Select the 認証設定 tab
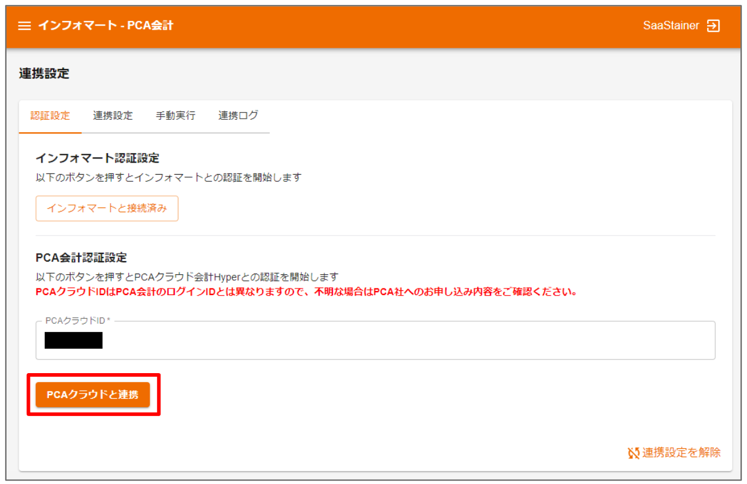747x484 pixels. (x=50, y=116)
